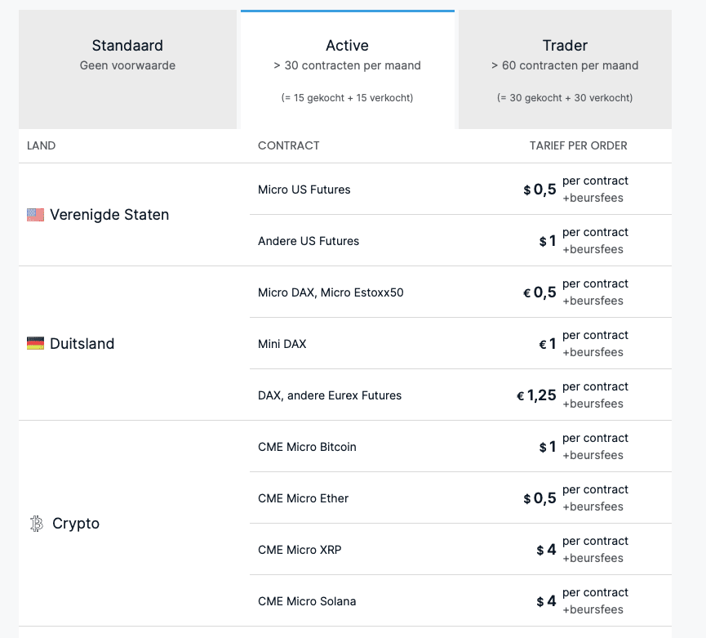Viewport: 706px width, 638px height.
Task: Click the CONTRACT column header
Action: 288,145
